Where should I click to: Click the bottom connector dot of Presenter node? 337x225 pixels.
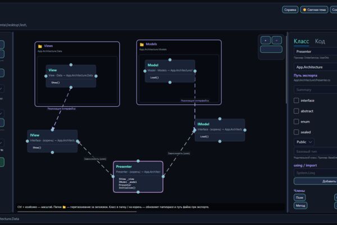click(x=138, y=192)
